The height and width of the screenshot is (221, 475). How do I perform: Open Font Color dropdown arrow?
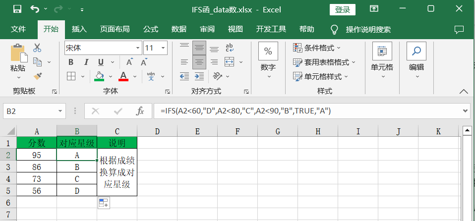135,76
